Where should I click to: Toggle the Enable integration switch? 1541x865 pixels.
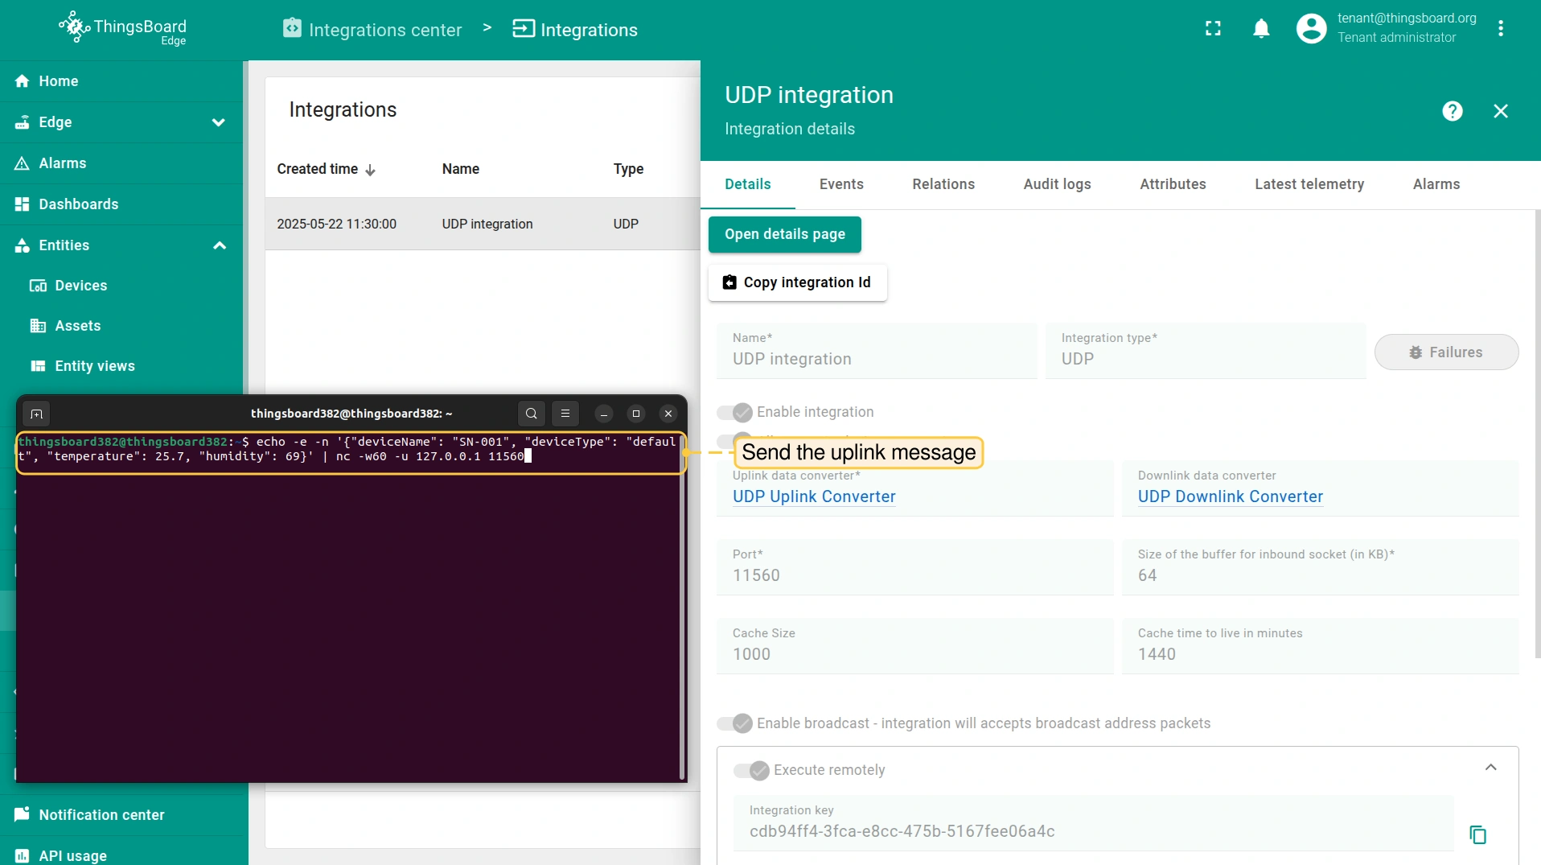coord(734,413)
